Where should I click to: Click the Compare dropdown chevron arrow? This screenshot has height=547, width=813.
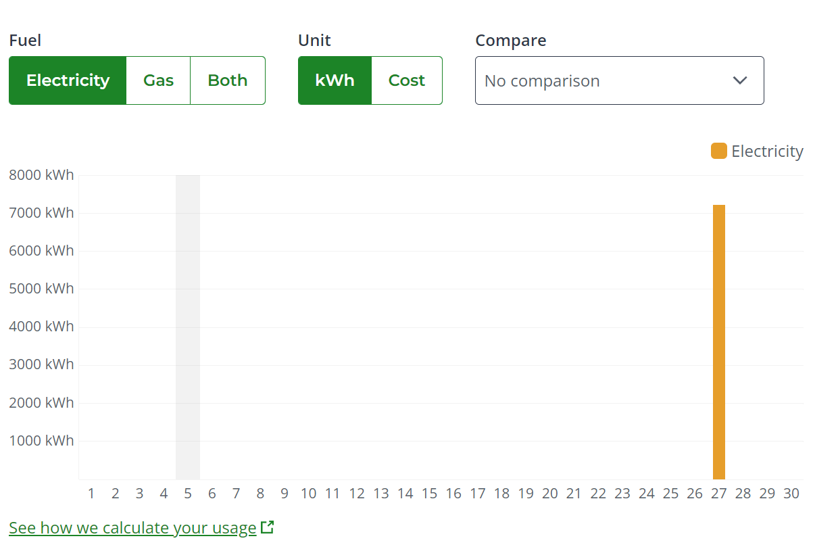[x=740, y=80]
